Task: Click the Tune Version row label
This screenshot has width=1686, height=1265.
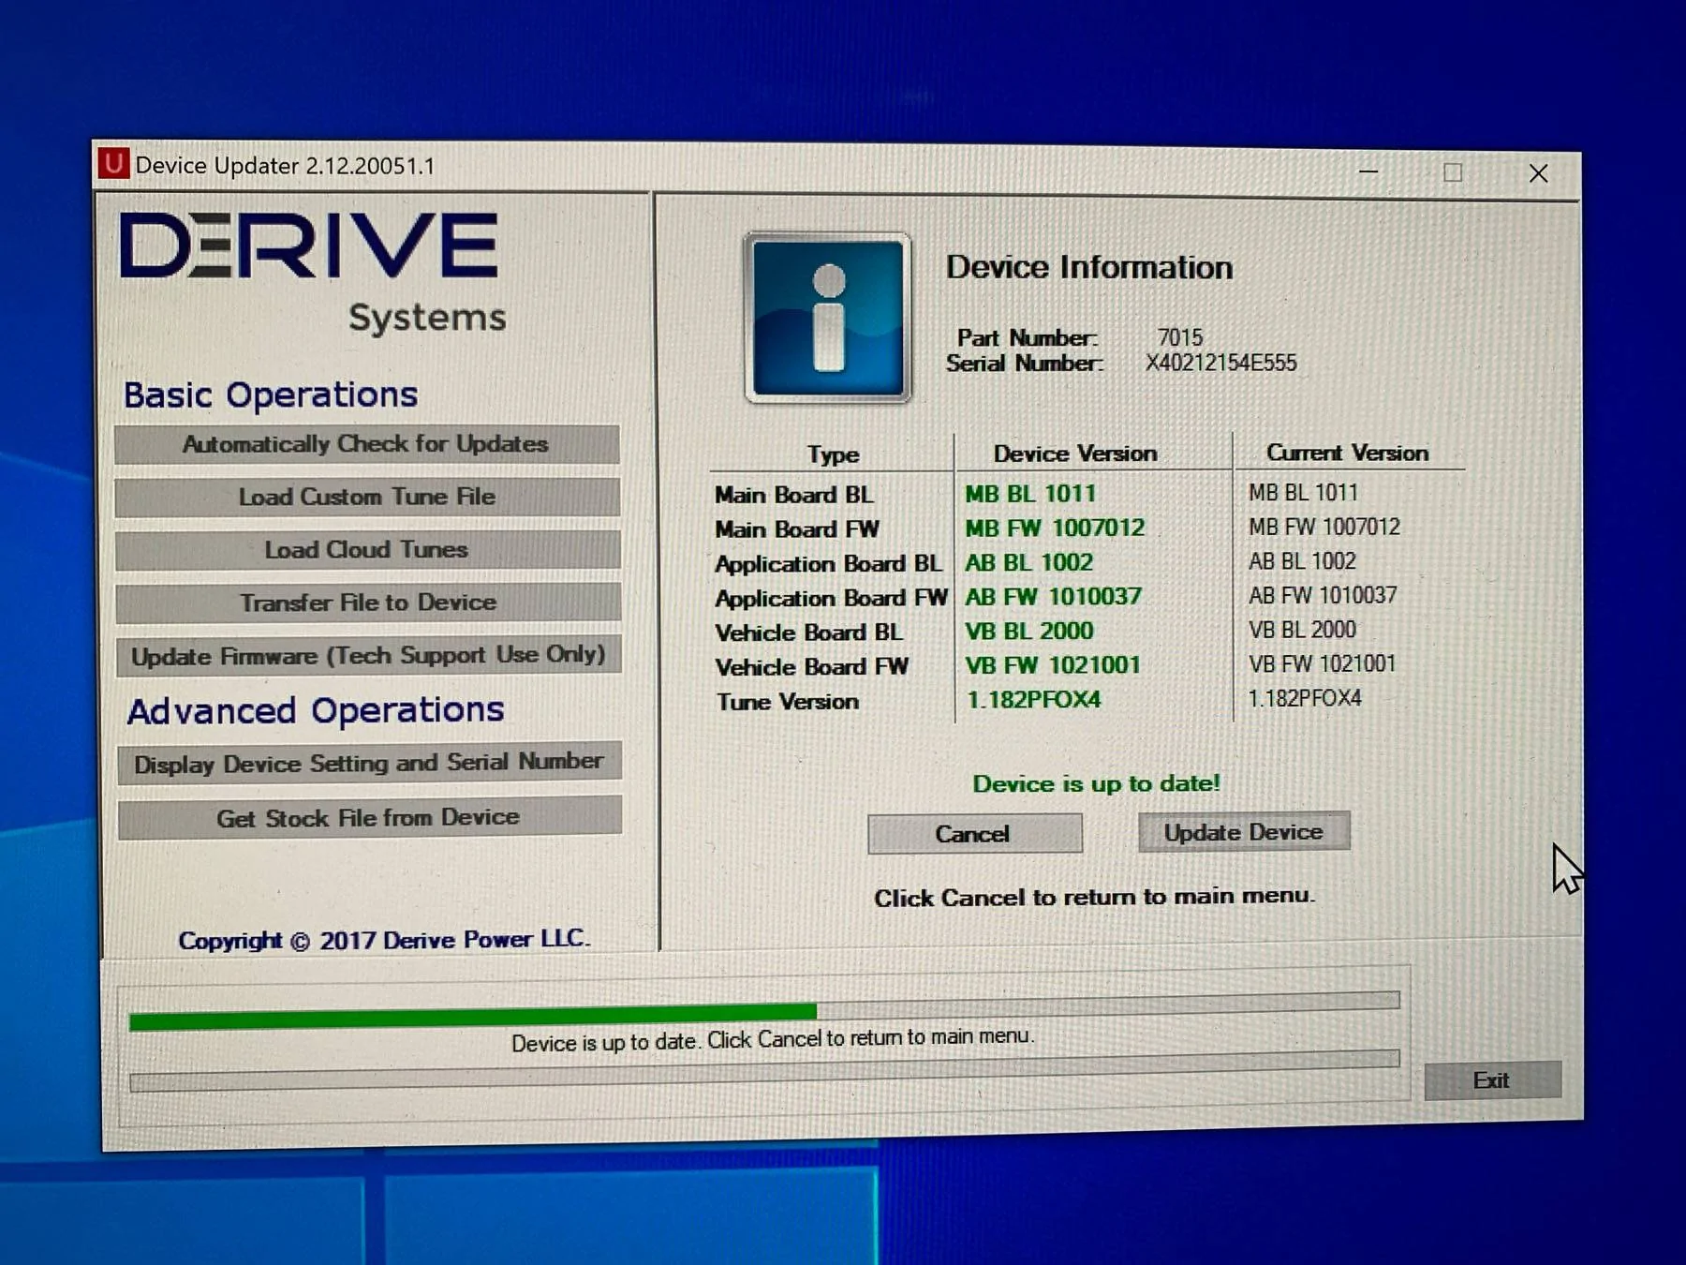Action: click(x=788, y=702)
